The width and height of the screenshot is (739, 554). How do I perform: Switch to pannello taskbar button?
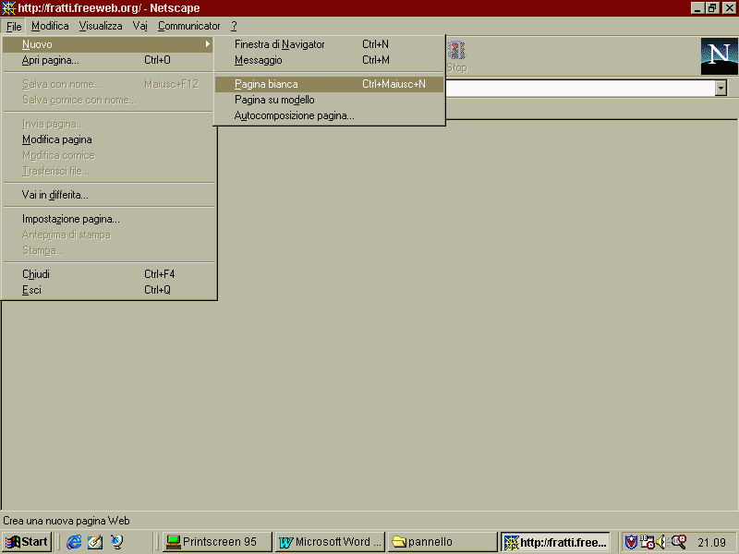click(x=442, y=542)
